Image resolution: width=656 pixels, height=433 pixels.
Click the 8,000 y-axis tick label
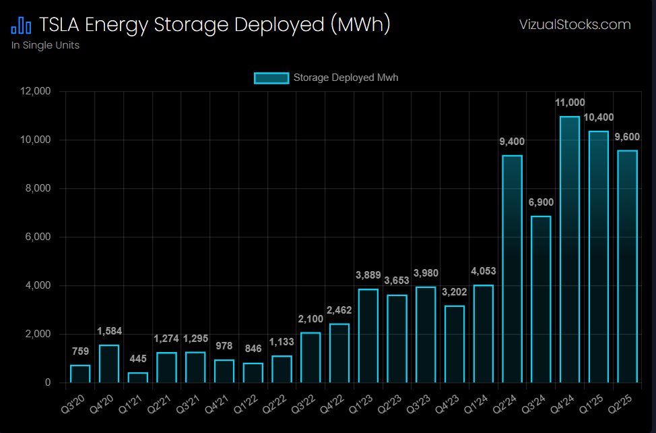[x=38, y=188]
